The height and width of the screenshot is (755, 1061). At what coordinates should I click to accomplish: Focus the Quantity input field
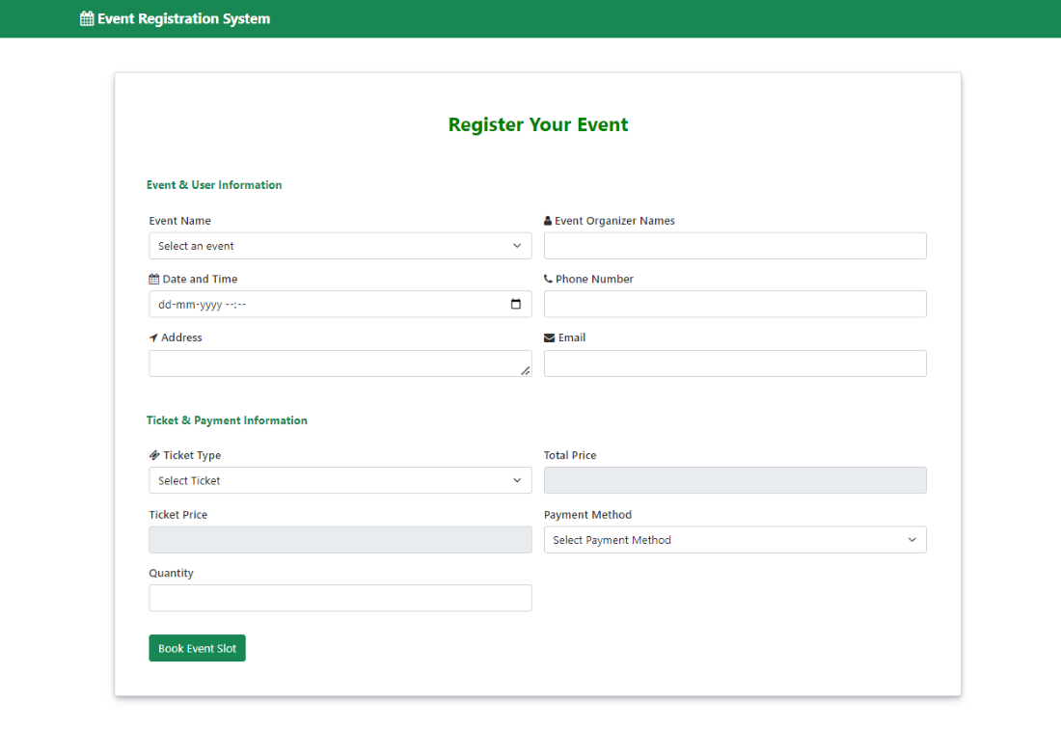coord(340,598)
